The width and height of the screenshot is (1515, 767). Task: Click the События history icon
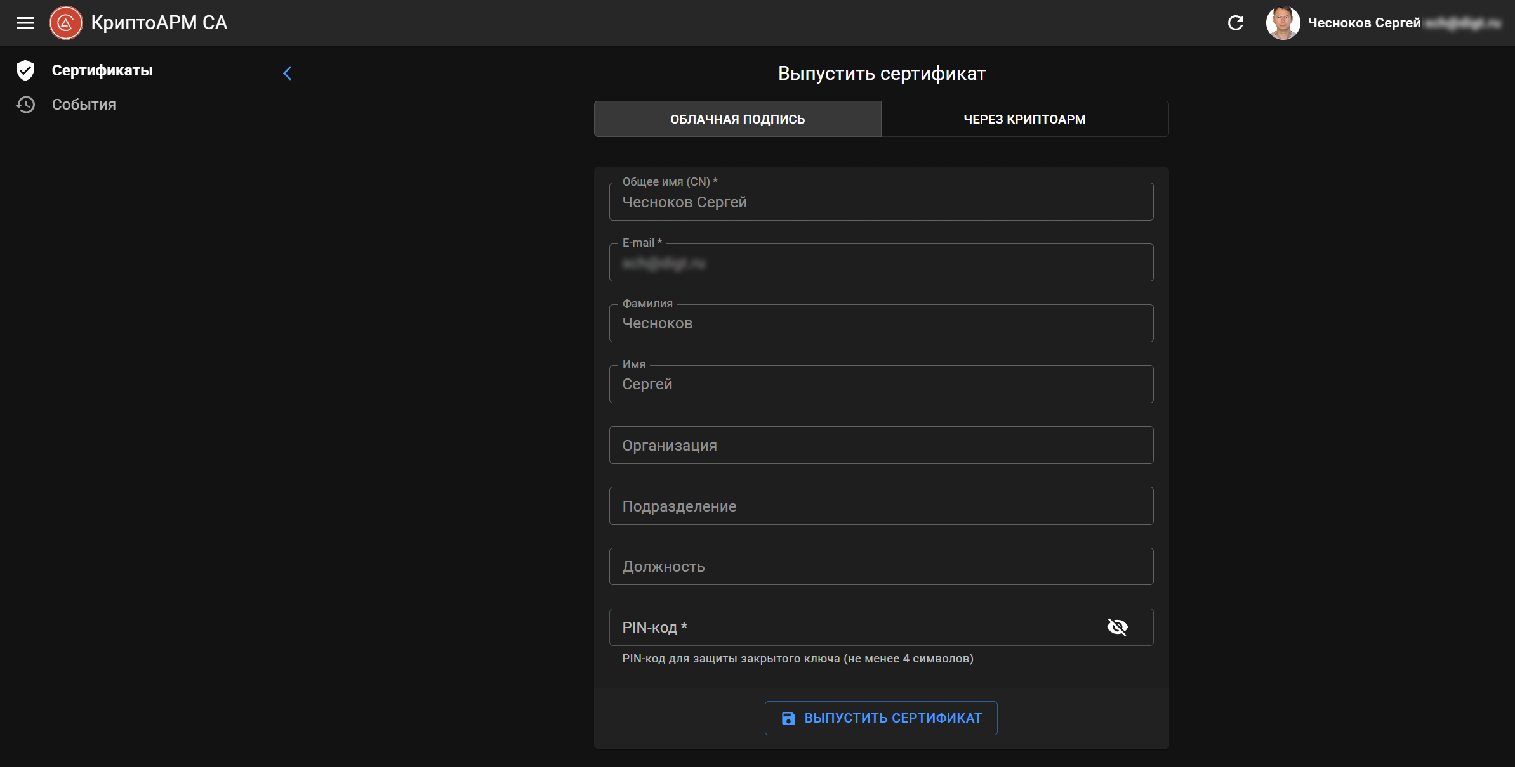[x=25, y=105]
